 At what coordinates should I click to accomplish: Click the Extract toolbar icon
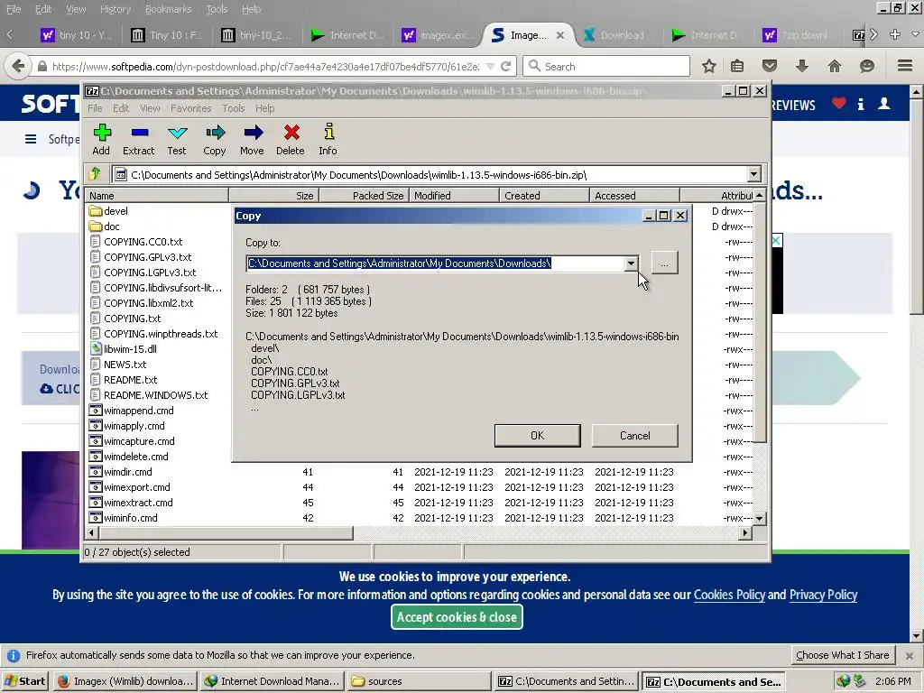(x=138, y=140)
